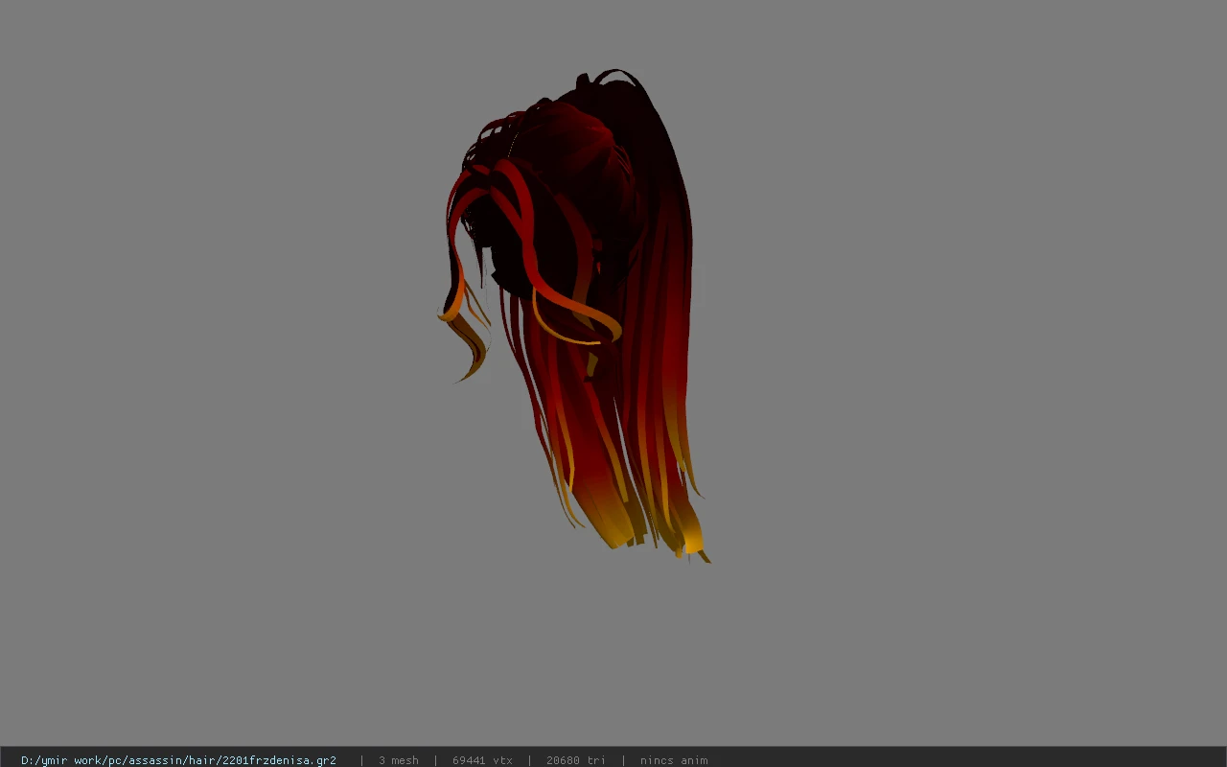Click the "3 mesh" status bar entry
The image size is (1227, 767).
pos(398,760)
